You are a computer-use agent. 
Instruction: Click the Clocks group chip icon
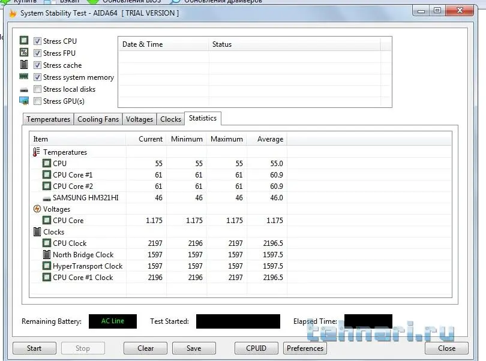(37, 231)
